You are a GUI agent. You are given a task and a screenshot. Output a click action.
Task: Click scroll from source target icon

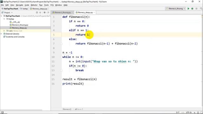click(x=37, y=13)
